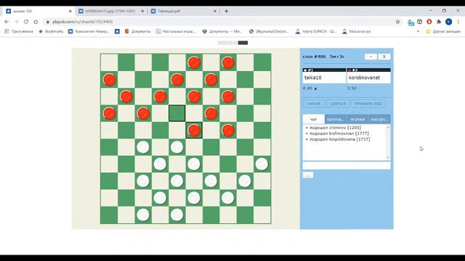465x261 pixels.
Task: Click the 4:40 timer of taika10
Action: (307, 88)
